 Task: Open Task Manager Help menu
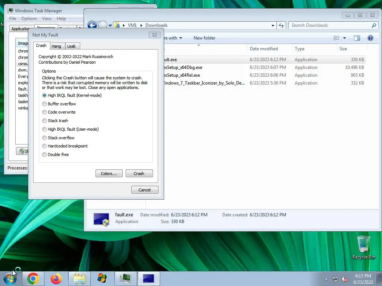click(x=61, y=19)
